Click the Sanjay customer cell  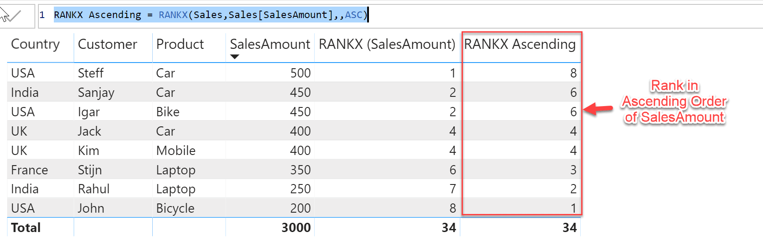96,92
